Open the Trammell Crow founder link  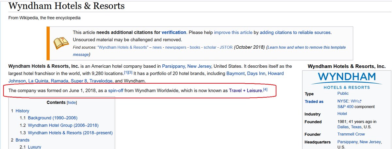[x=351, y=134]
